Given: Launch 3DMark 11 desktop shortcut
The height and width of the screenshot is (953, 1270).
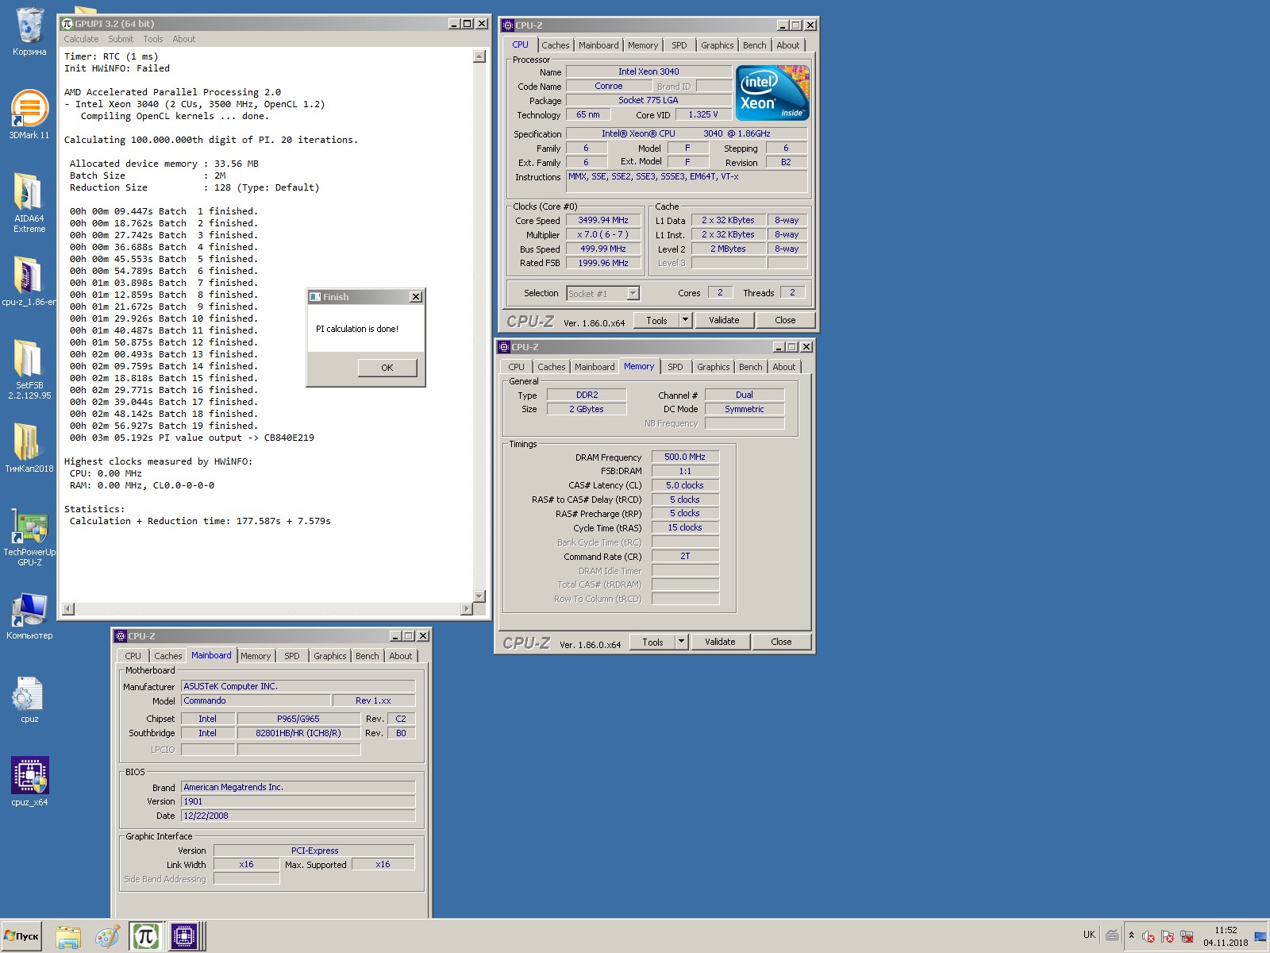Looking at the screenshot, I should point(29,114).
